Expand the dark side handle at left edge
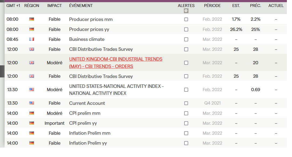 pyautogui.click(x=2, y=71)
